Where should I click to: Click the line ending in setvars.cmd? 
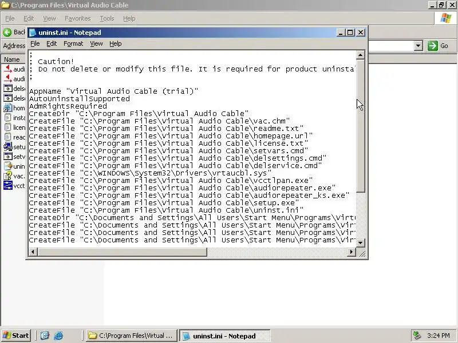[x=168, y=151]
